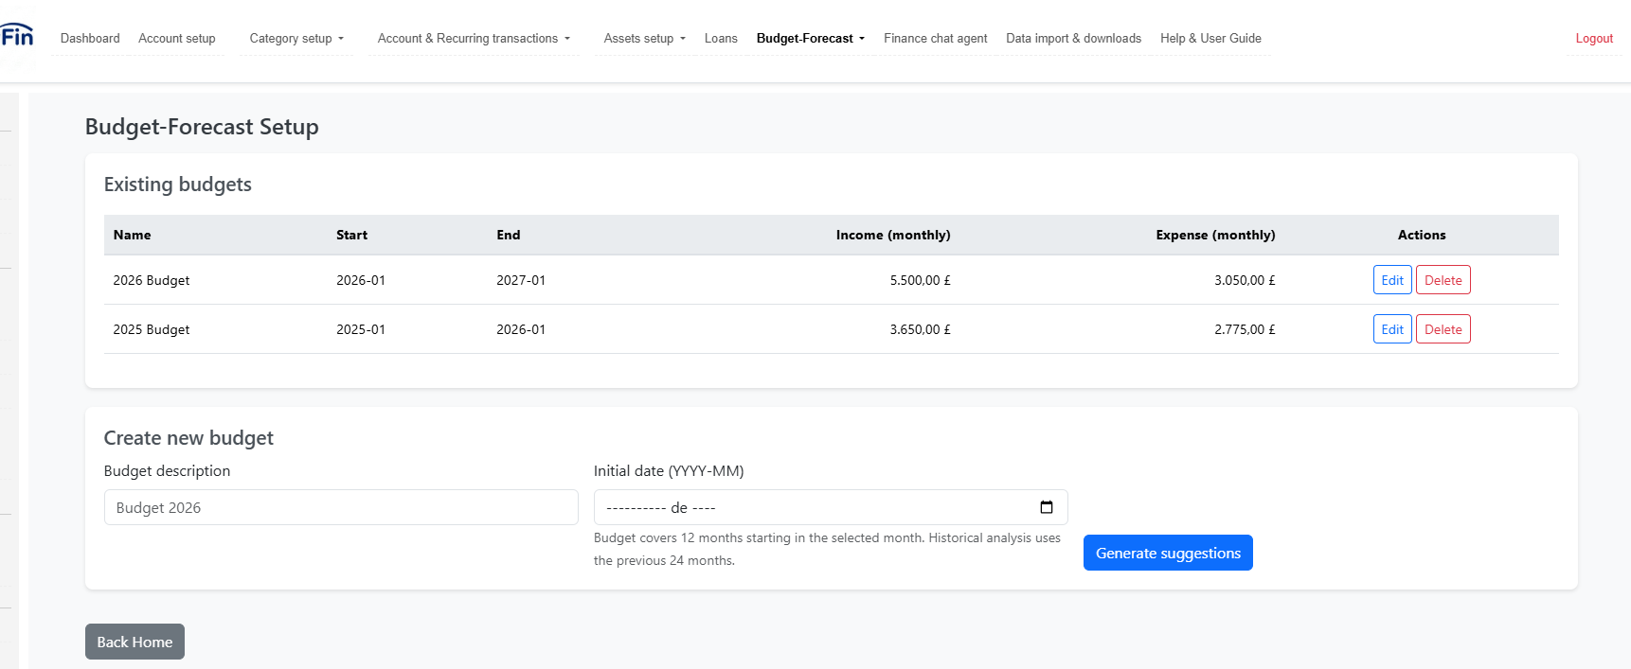Click the Fin logo icon
This screenshot has height=669, width=1631.
pos(17,36)
